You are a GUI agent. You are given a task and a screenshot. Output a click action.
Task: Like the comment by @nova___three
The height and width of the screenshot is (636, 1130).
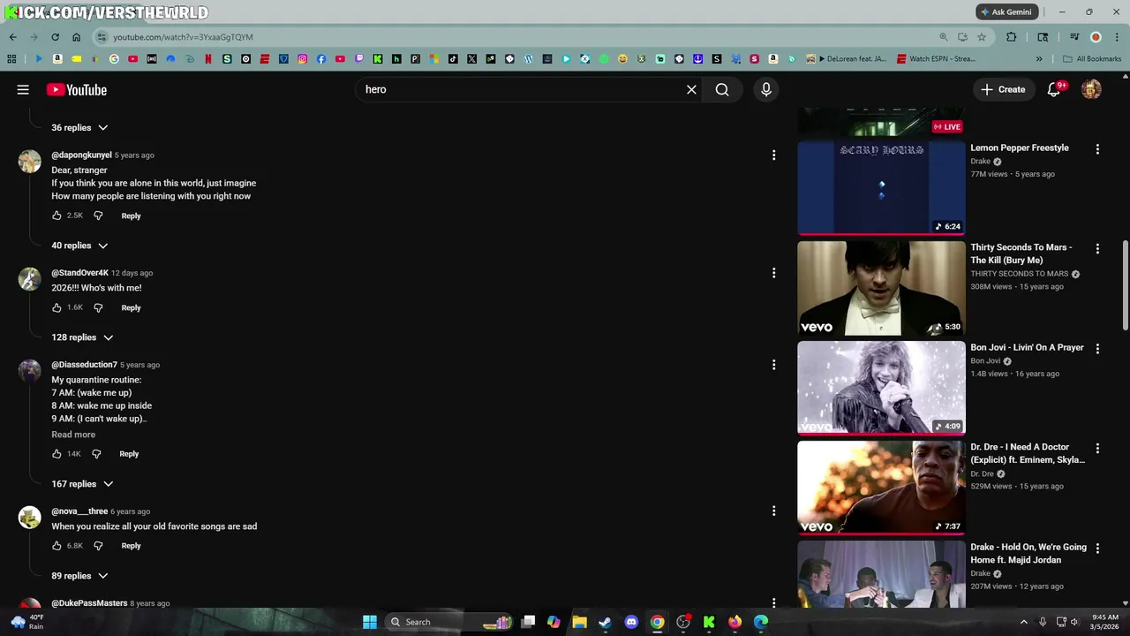click(56, 546)
